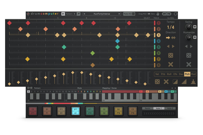This screenshot has height=135, width=203.
Task: Select track 6 green circle
Action: click(159, 53)
